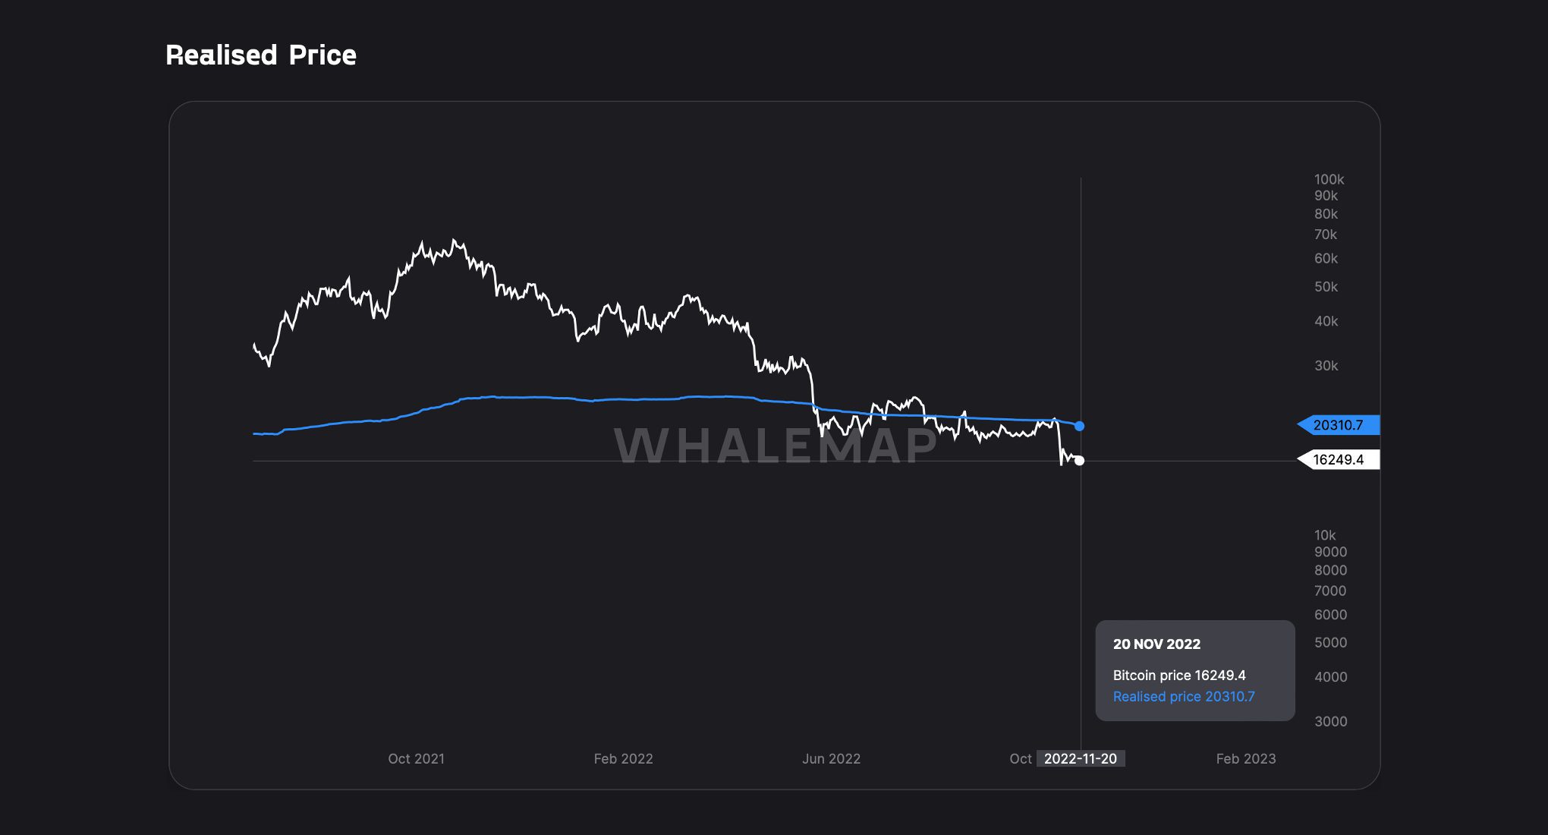1548x835 pixels.
Task: Select the Oct 2021 axis label
Action: pyautogui.click(x=416, y=758)
